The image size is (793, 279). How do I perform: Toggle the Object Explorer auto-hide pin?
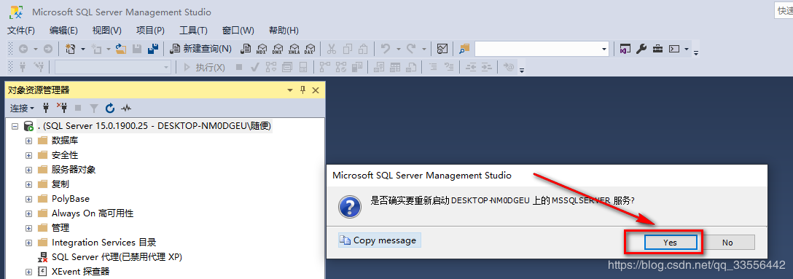(303, 90)
